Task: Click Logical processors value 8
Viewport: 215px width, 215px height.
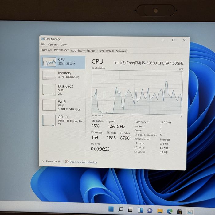Action: (161, 135)
